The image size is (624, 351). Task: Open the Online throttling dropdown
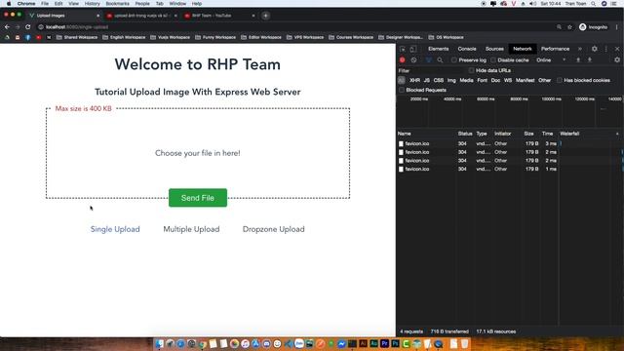[x=551, y=60]
